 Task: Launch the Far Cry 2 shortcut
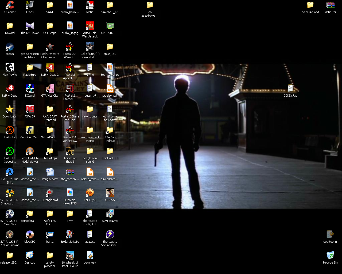[x=90, y=193]
